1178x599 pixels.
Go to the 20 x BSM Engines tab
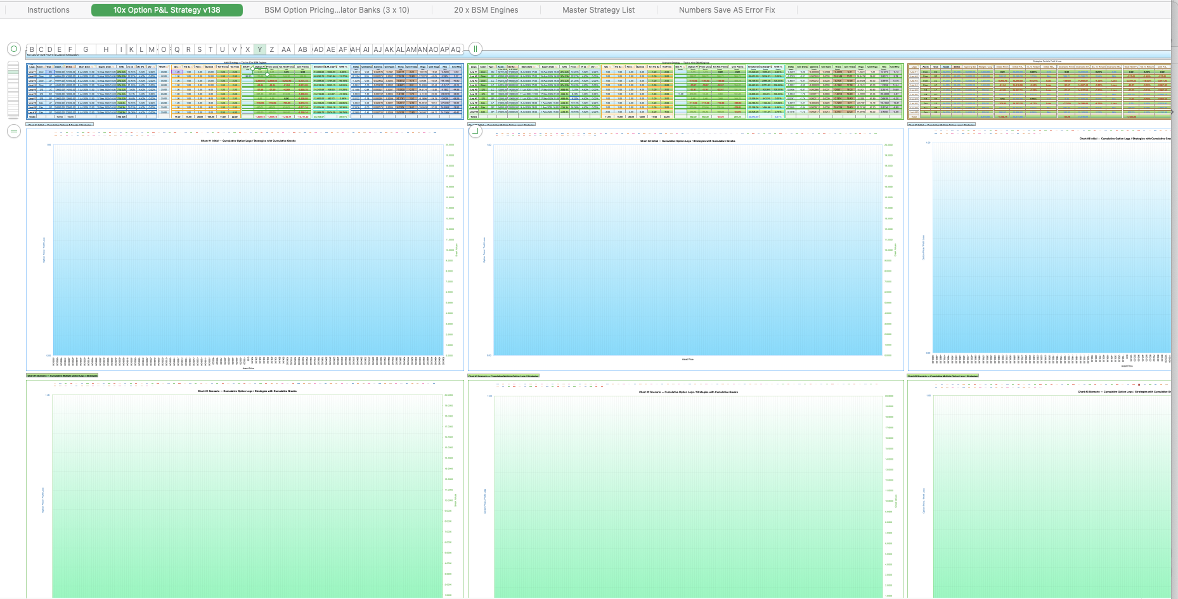pyautogui.click(x=486, y=10)
